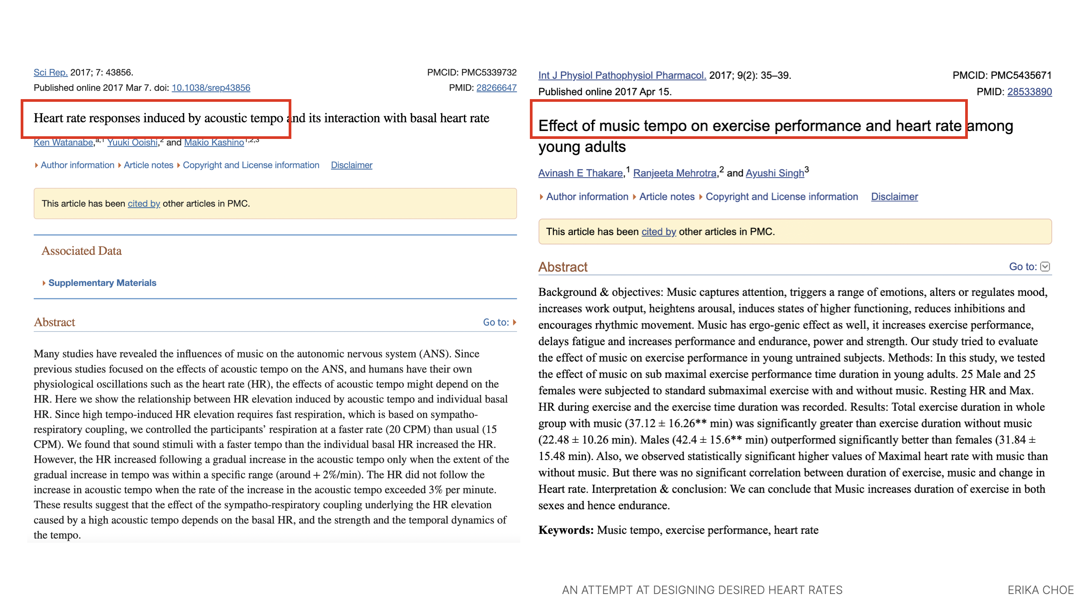Screen dimensions: 1085x607
Task: Open PMID 28533890 link
Action: [1029, 92]
